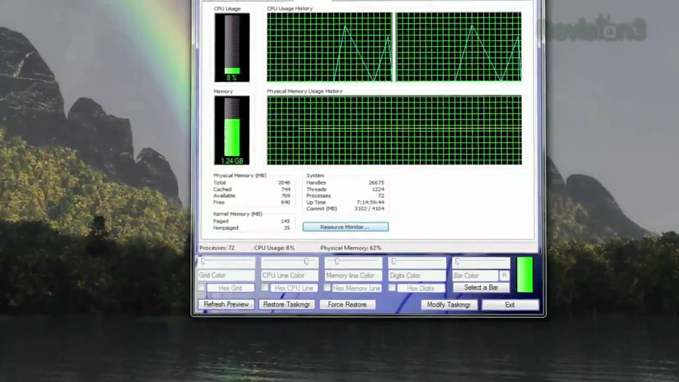679x382 pixels.
Task: Click the Free value 640
Action: coord(285,202)
